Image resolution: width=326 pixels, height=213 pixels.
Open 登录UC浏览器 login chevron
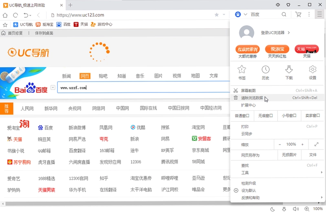click(x=289, y=33)
